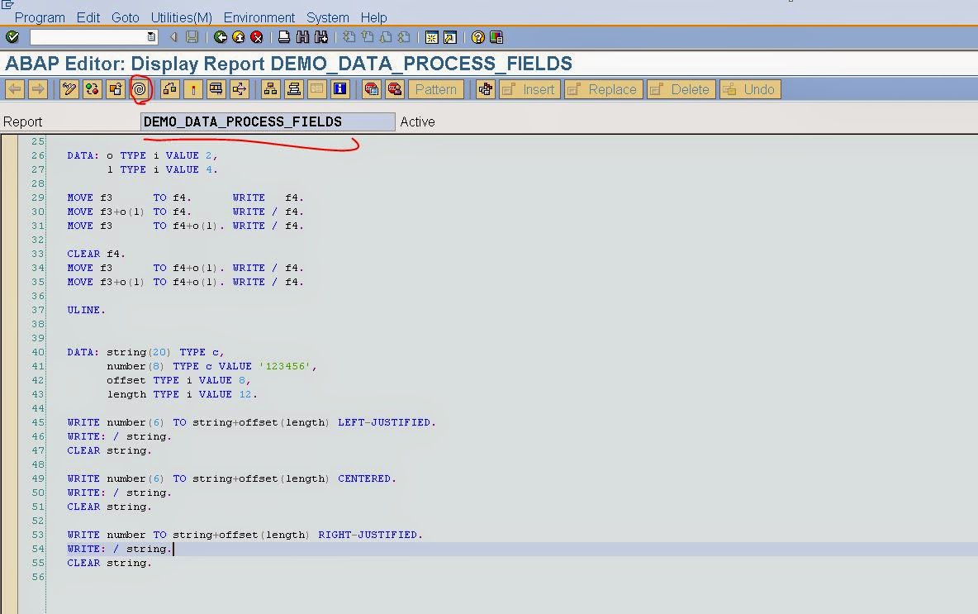978x614 pixels.
Task: Open a new session with the new-session icon
Action: [433, 36]
